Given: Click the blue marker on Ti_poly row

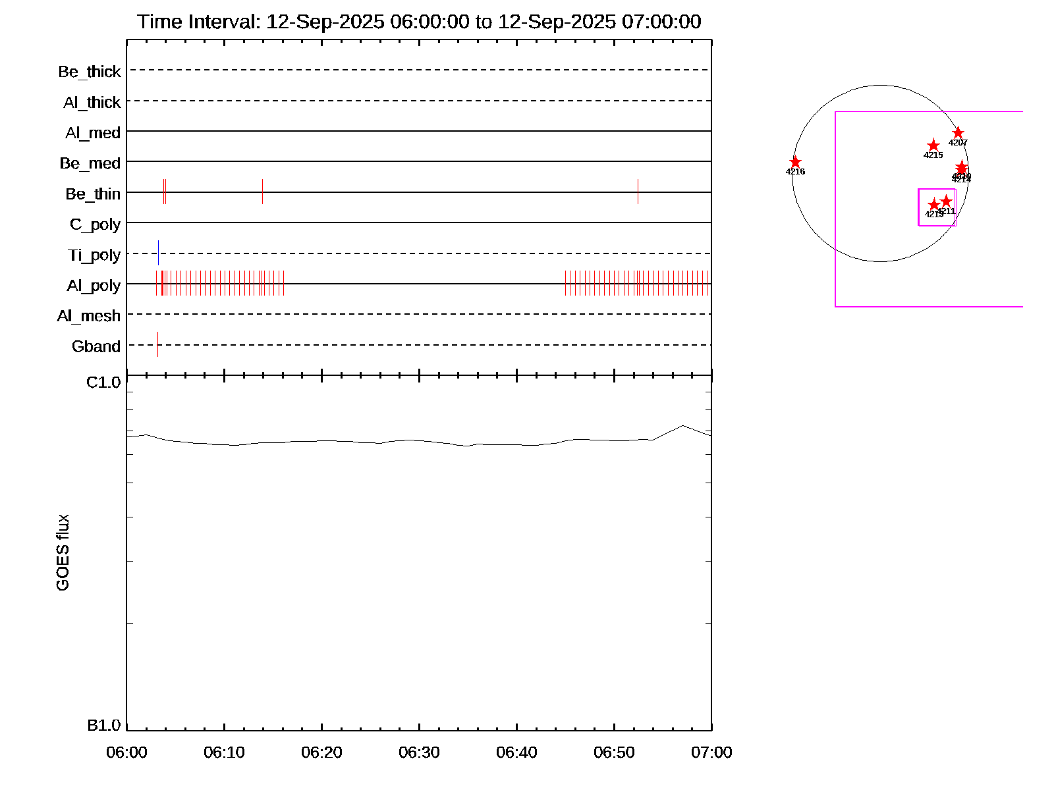Looking at the screenshot, I should [158, 253].
